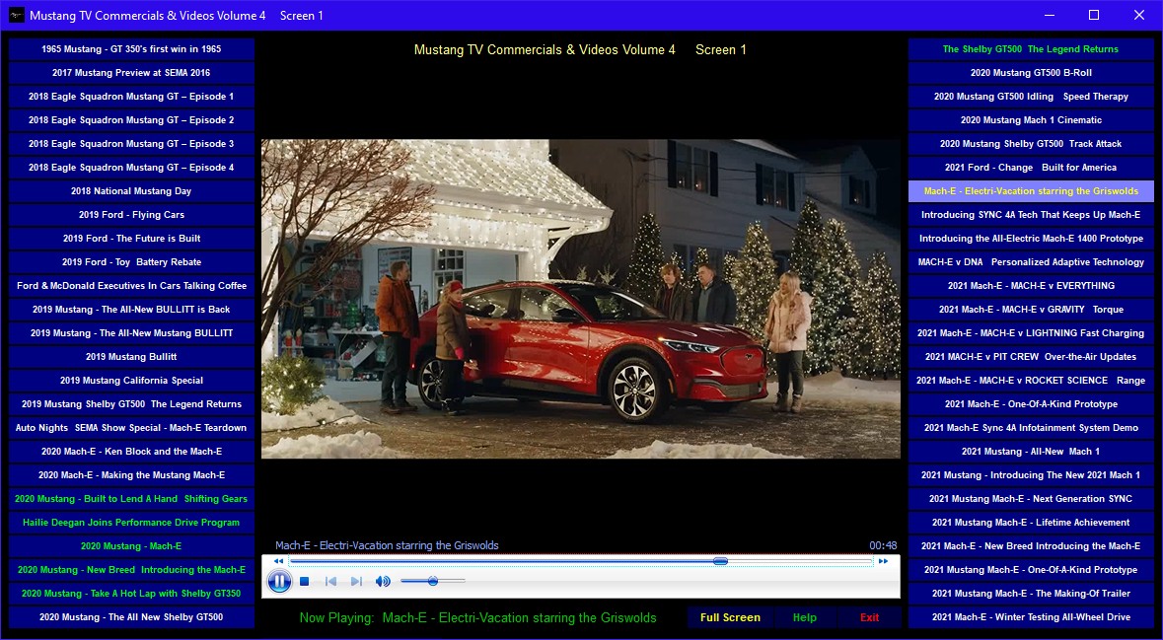
Task: Play 2018 Eagle Squadron Mustang GT Episode 1
Action: pos(131,97)
